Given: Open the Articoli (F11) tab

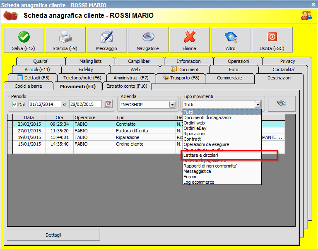Looking at the screenshot, I should [x=37, y=69].
